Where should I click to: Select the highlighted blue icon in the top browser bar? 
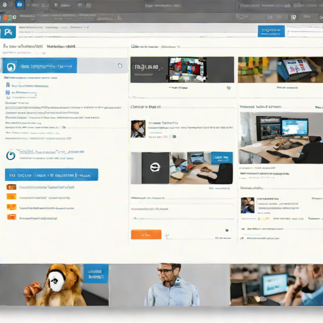click(20, 4)
